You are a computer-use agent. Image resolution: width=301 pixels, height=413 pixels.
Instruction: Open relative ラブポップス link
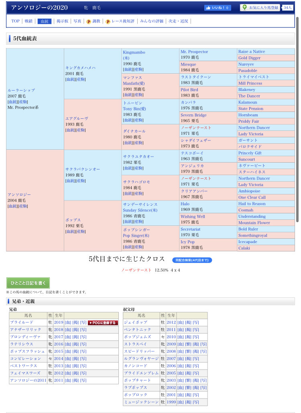pyautogui.click(x=136, y=388)
